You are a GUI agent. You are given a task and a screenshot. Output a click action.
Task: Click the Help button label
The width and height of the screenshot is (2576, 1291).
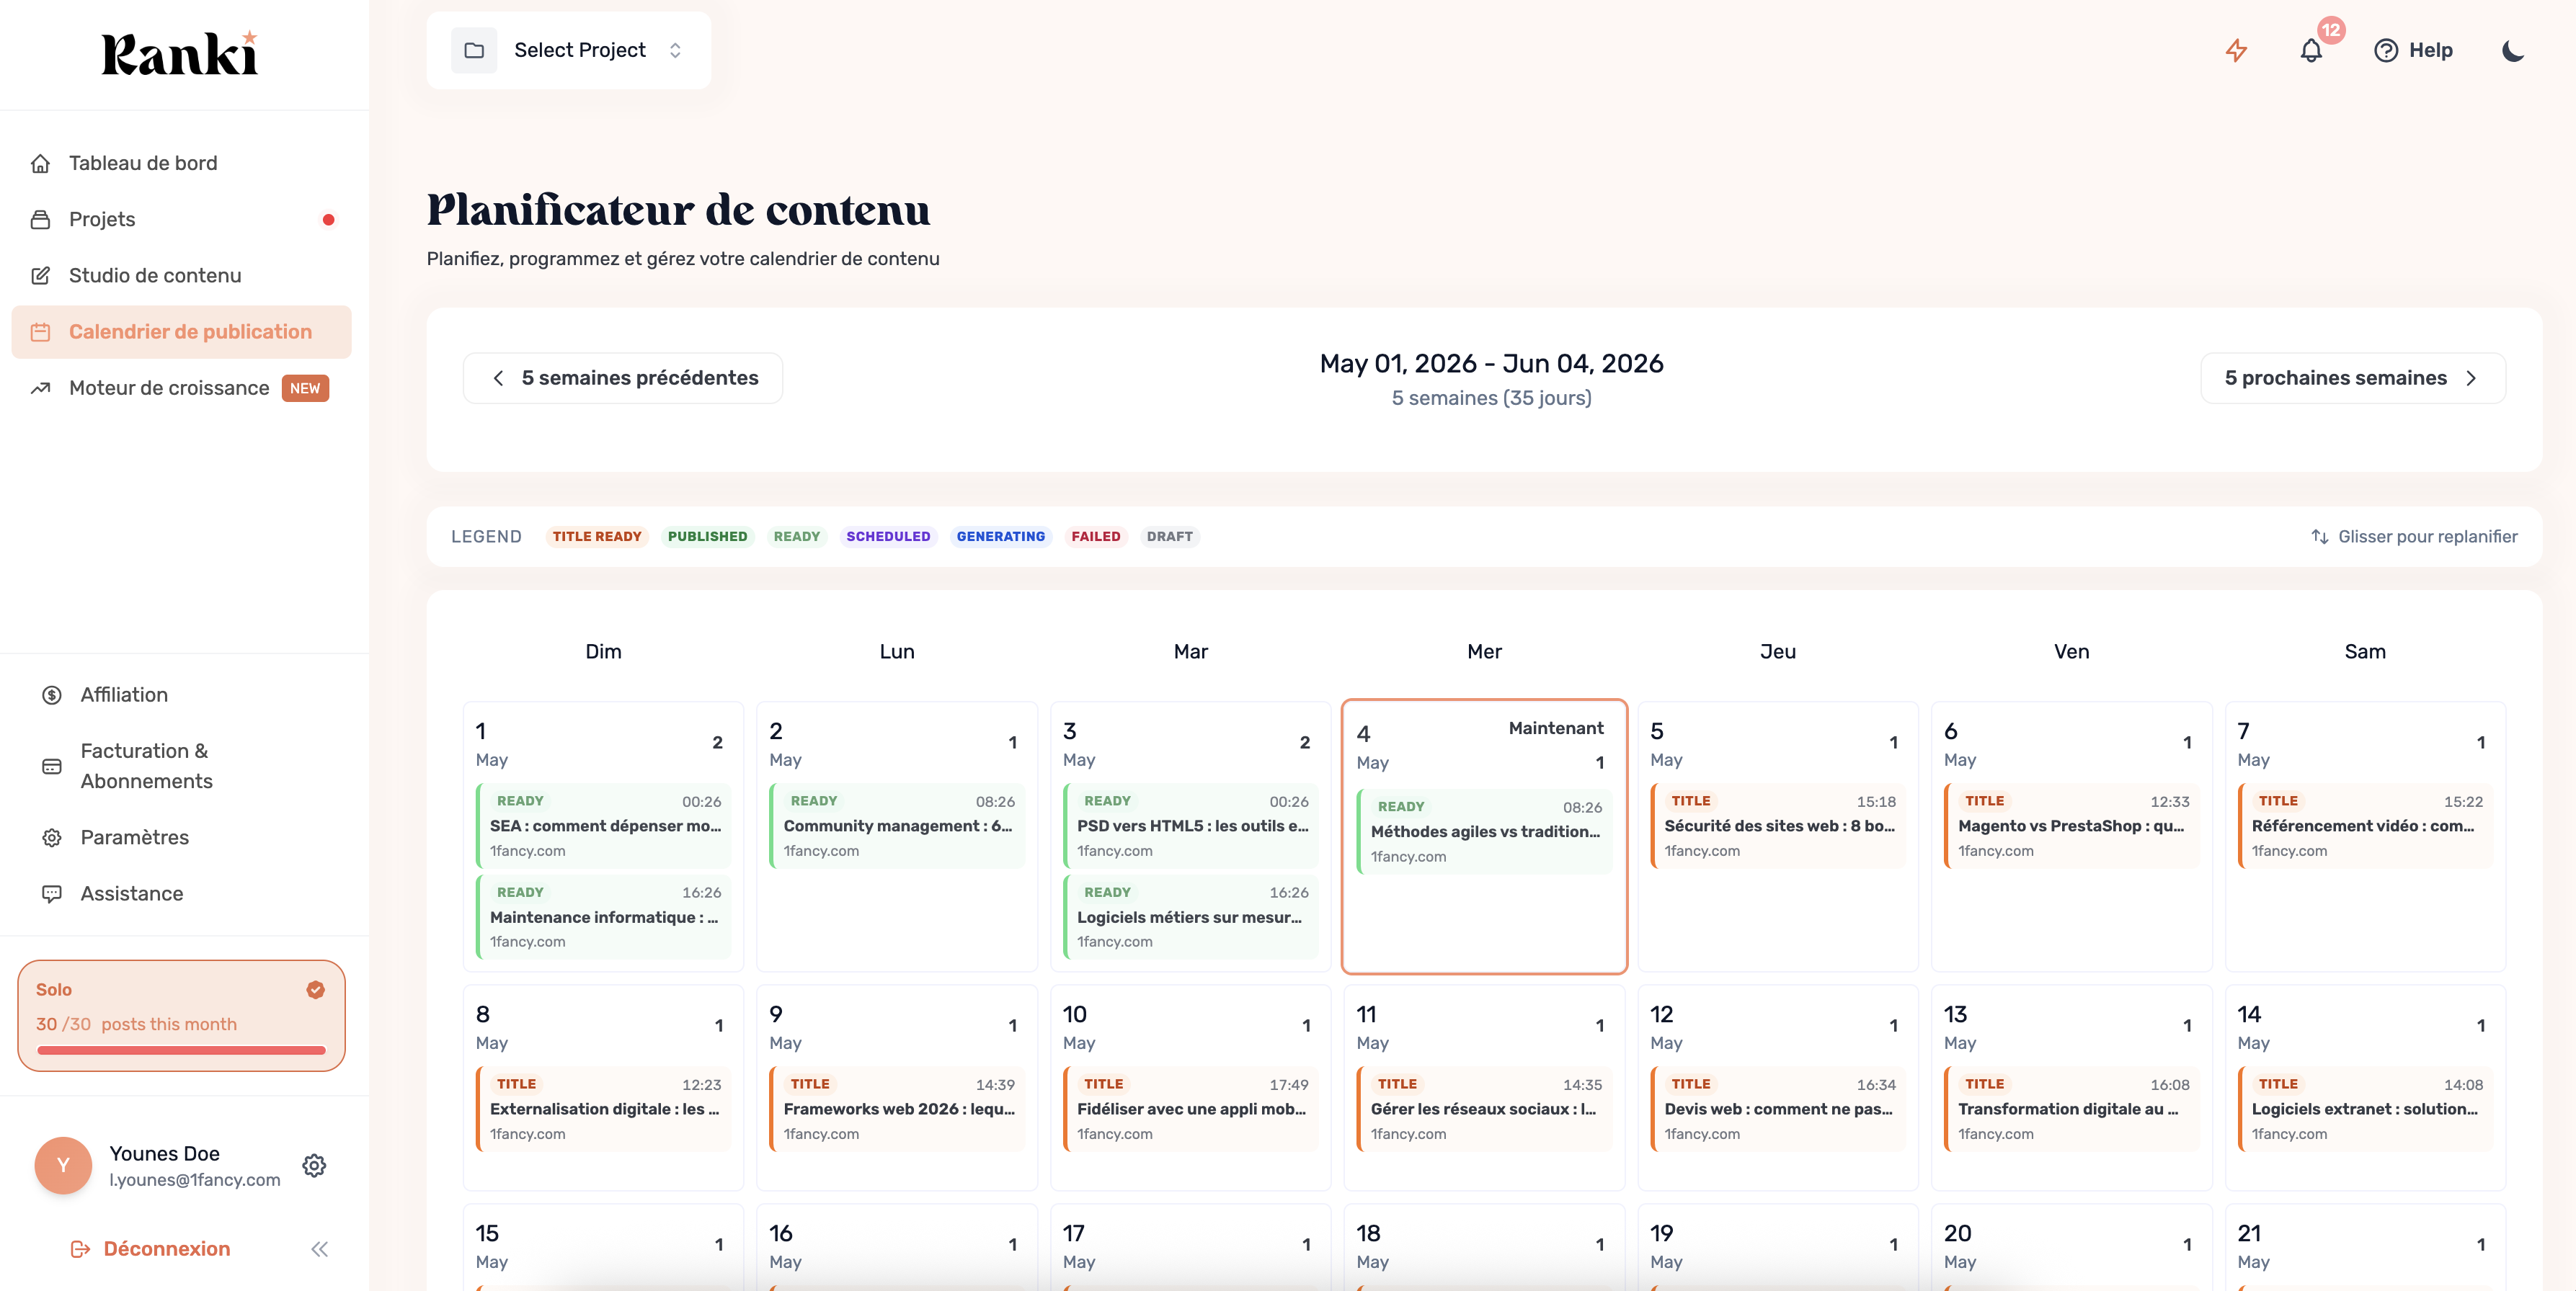click(x=2430, y=50)
